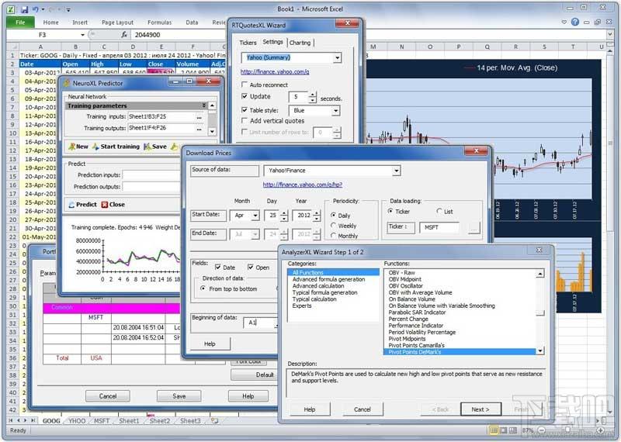Viewport: 621px width, 442px height.
Task: Go to last sheet navigation arrow
Action: (x=33, y=420)
